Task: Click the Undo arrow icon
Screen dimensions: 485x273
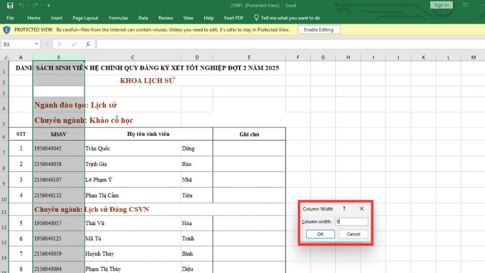Action: (x=21, y=5)
